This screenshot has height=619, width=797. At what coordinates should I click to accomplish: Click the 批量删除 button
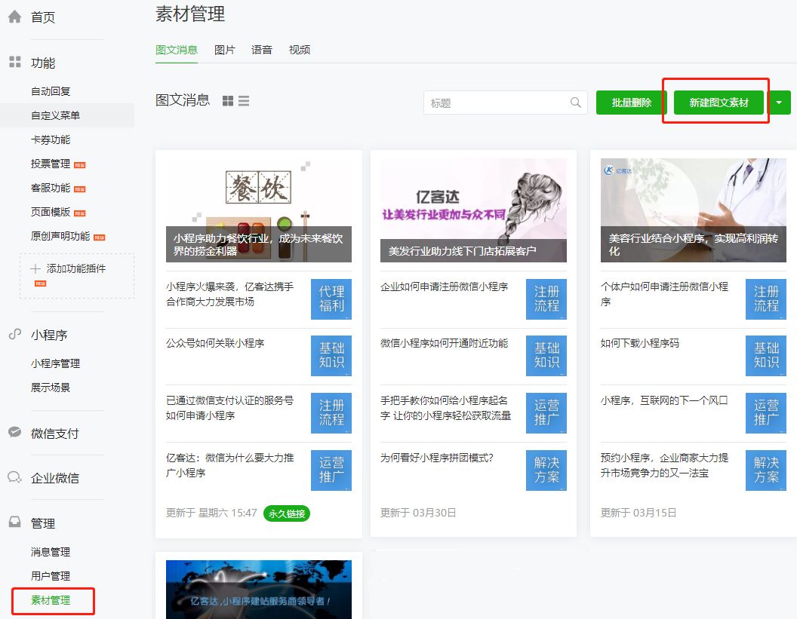coord(631,103)
